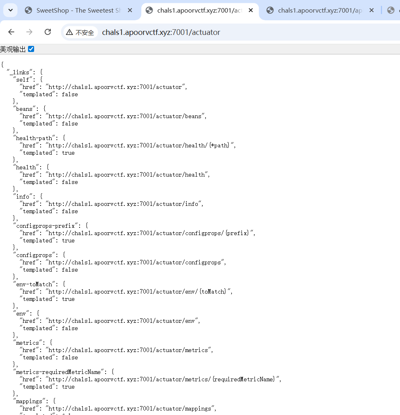Close the active actuator tab

click(x=251, y=11)
